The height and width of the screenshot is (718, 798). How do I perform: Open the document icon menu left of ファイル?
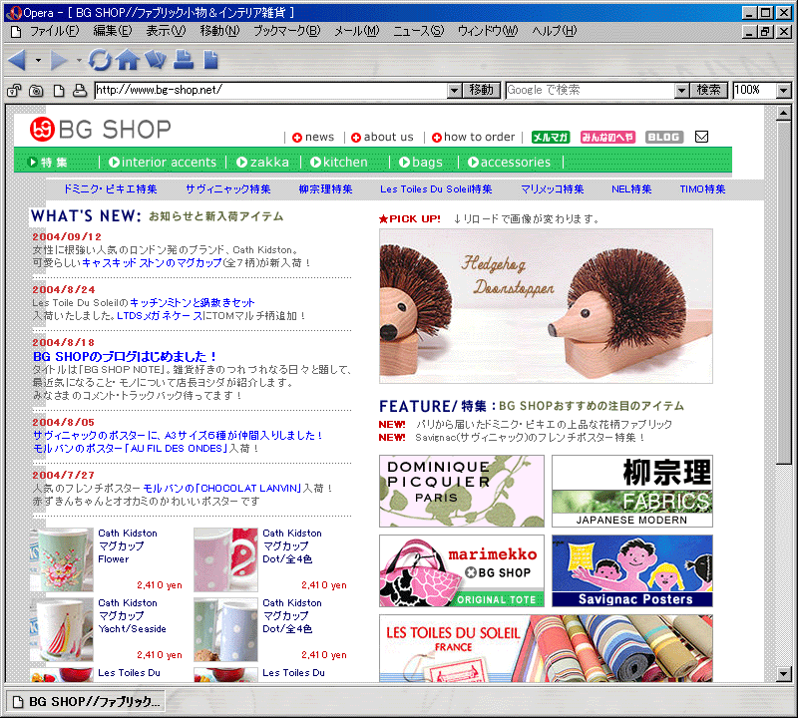16,32
